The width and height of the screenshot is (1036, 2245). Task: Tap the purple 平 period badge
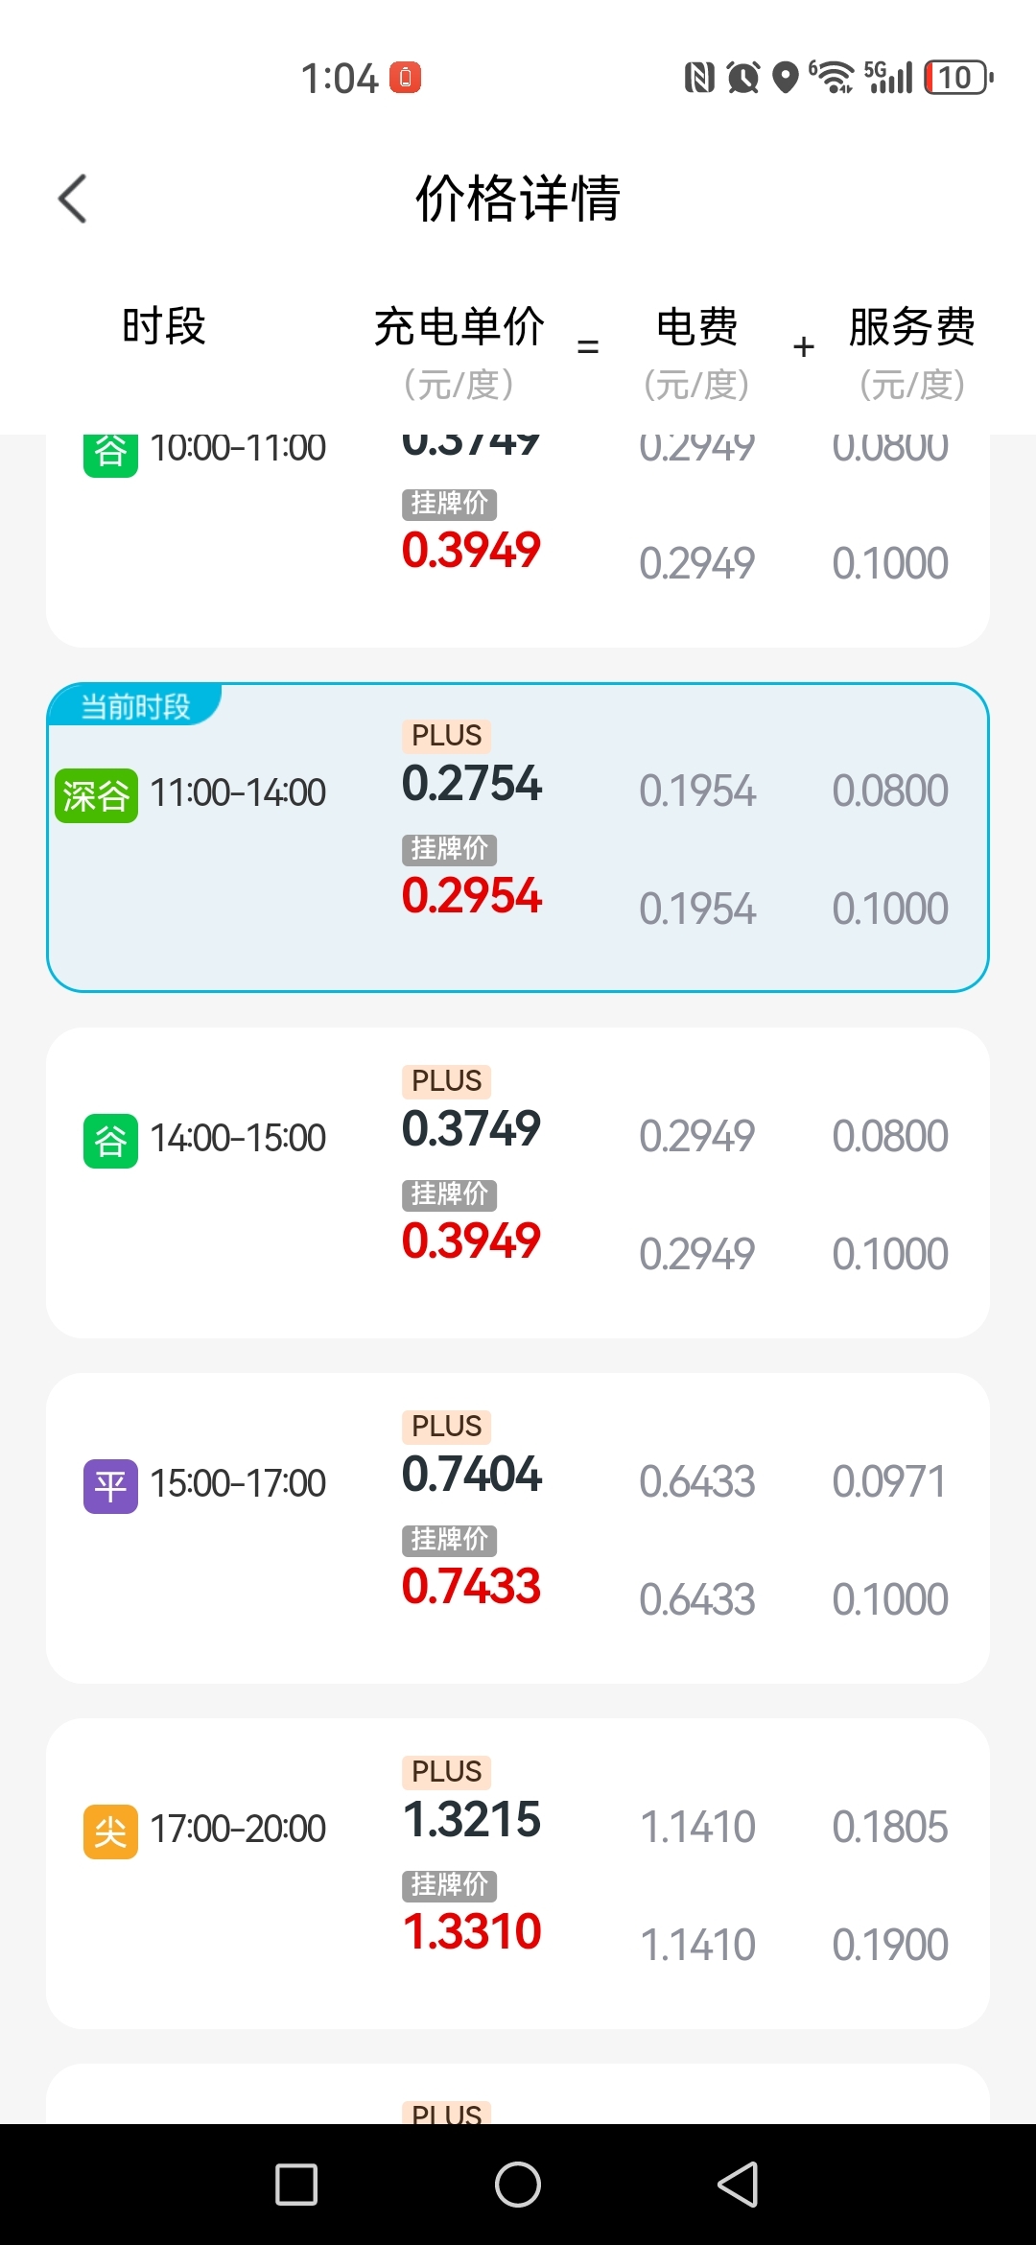click(110, 1486)
